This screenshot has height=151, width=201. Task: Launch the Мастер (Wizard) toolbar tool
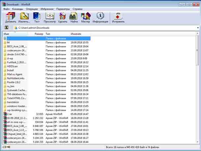click(x=85, y=17)
